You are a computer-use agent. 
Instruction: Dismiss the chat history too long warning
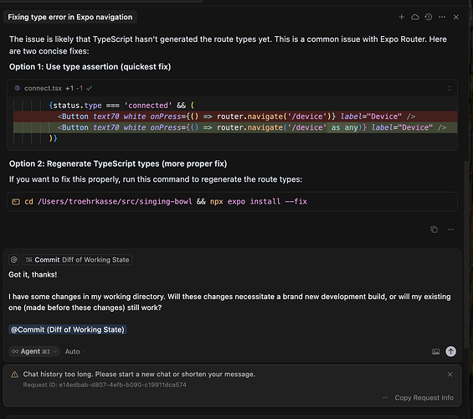450,375
